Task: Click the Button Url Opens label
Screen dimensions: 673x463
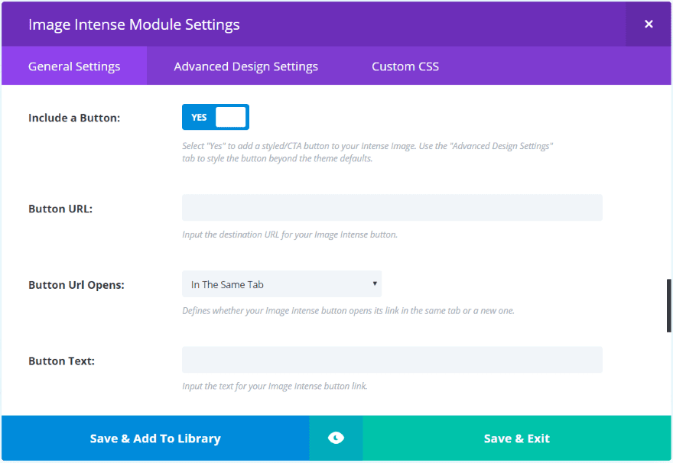Action: click(76, 285)
